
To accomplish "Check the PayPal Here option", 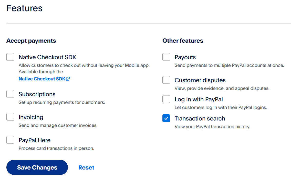I will (x=10, y=140).
